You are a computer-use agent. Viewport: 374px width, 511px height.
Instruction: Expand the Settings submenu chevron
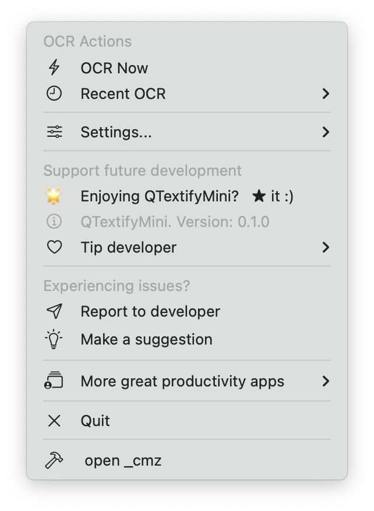[326, 132]
